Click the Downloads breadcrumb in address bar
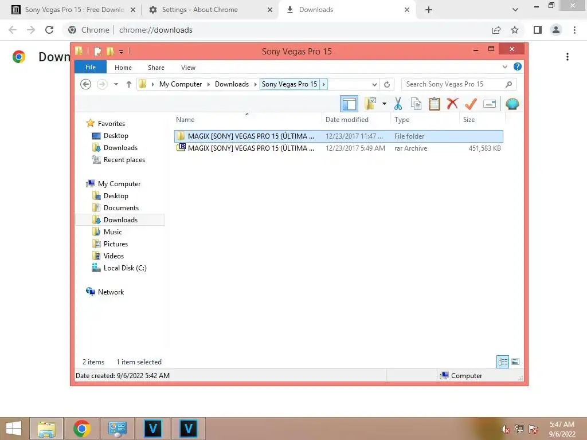Screen dimensions: 587x440 232,84
